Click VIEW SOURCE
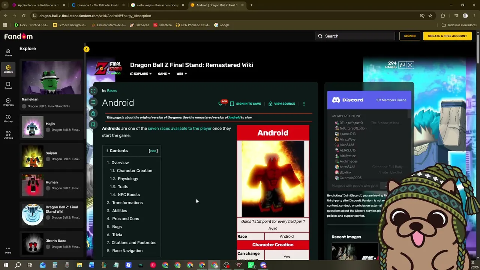The height and width of the screenshot is (270, 480). 282,103
